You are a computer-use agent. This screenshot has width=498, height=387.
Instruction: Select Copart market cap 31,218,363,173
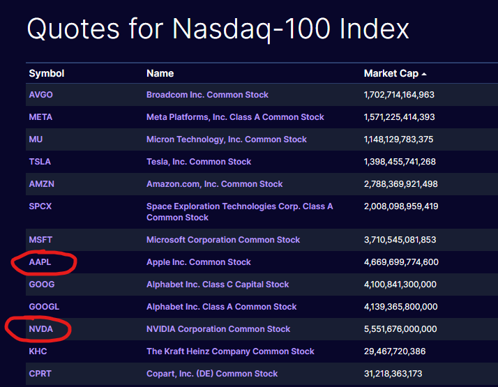click(393, 373)
